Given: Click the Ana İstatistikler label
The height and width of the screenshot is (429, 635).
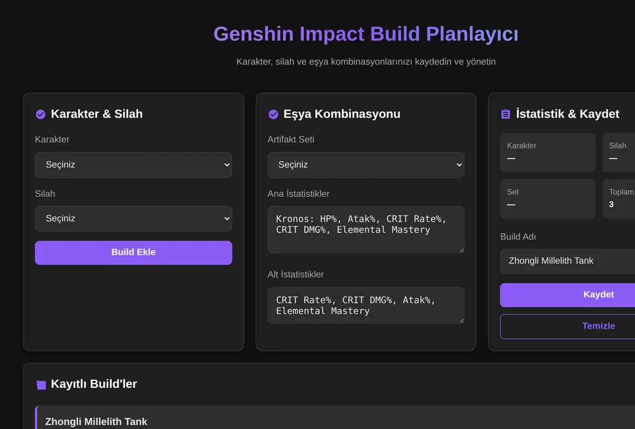Looking at the screenshot, I should [x=298, y=194].
